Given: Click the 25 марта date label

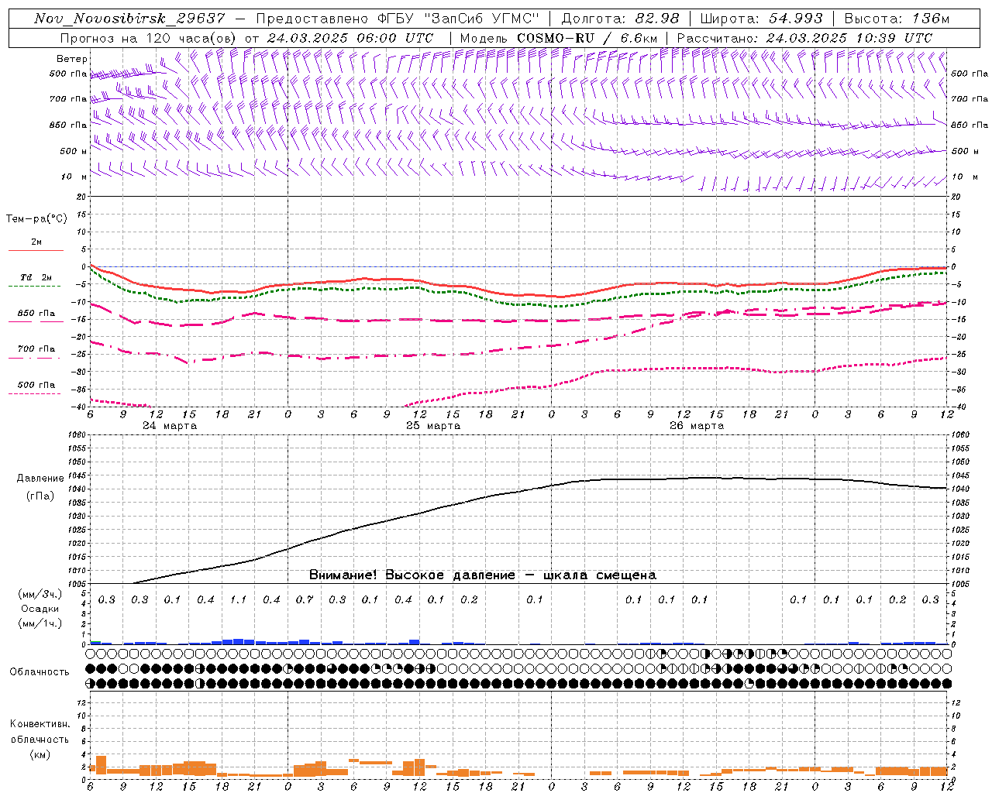Looking at the screenshot, I should 433,426.
